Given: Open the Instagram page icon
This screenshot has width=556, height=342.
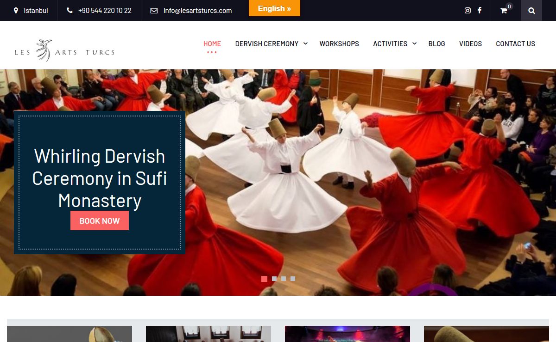Looking at the screenshot, I should (468, 10).
